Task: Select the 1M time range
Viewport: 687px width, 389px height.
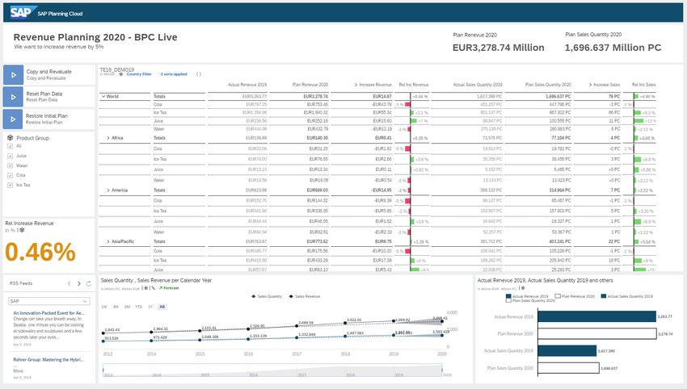Action: click(104, 307)
